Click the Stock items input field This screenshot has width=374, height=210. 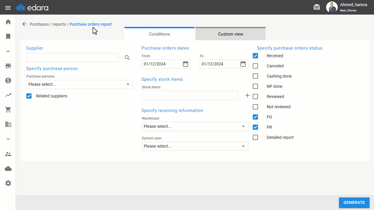[190, 95]
